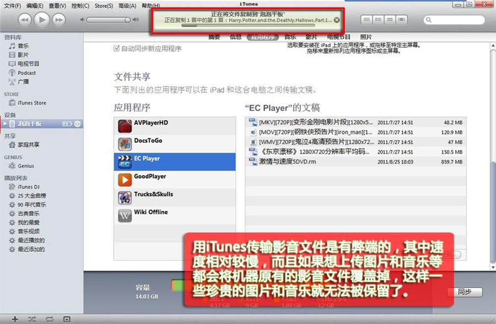Switch to the 电视节目 tab
The height and width of the screenshot is (324, 496).
[x=338, y=37]
